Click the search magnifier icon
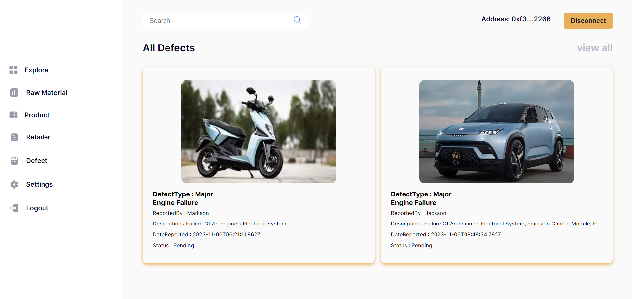The height and width of the screenshot is (299, 632). (297, 20)
